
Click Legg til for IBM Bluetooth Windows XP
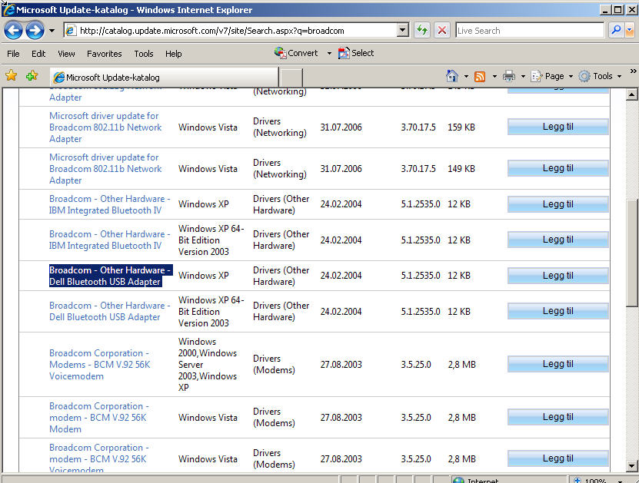click(558, 204)
